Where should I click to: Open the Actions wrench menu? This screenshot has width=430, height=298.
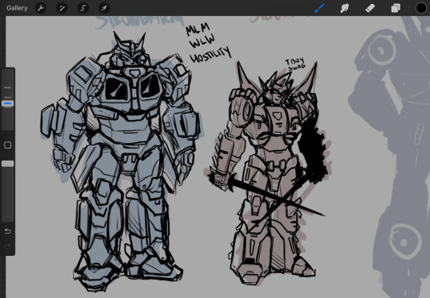(x=41, y=8)
